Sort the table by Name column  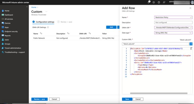pos(41,33)
